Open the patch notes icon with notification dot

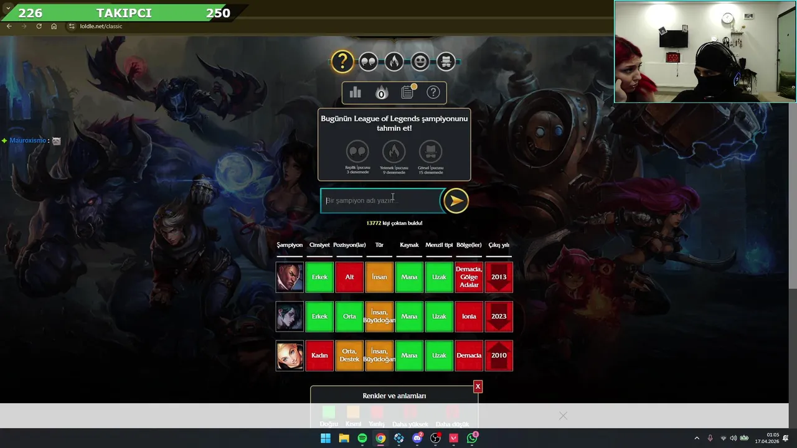[407, 92]
